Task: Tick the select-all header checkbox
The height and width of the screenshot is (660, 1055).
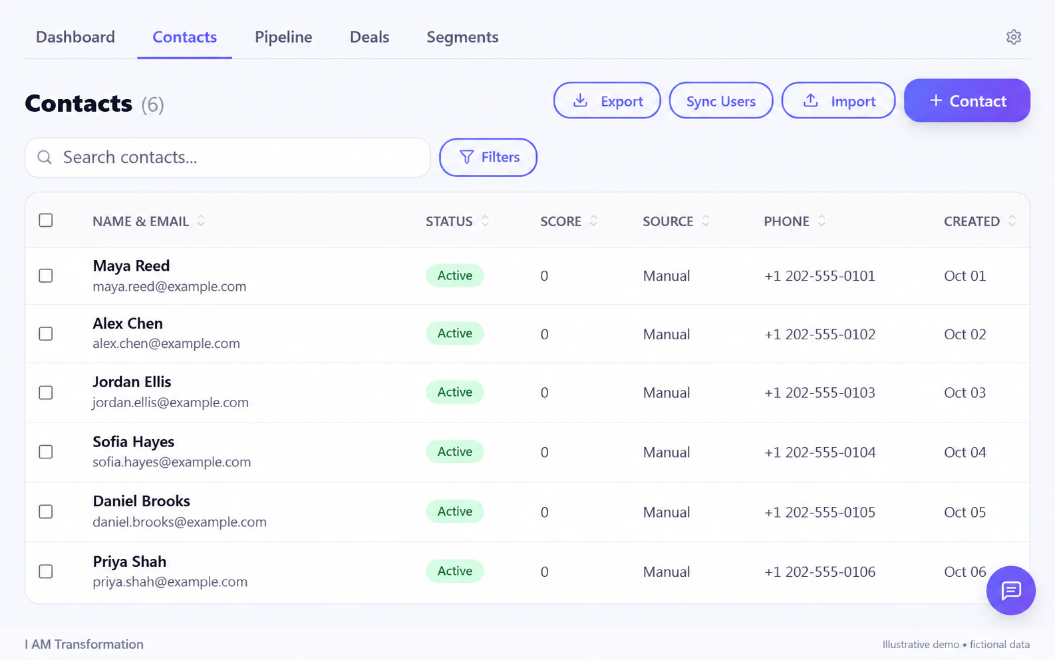Action: click(x=46, y=220)
